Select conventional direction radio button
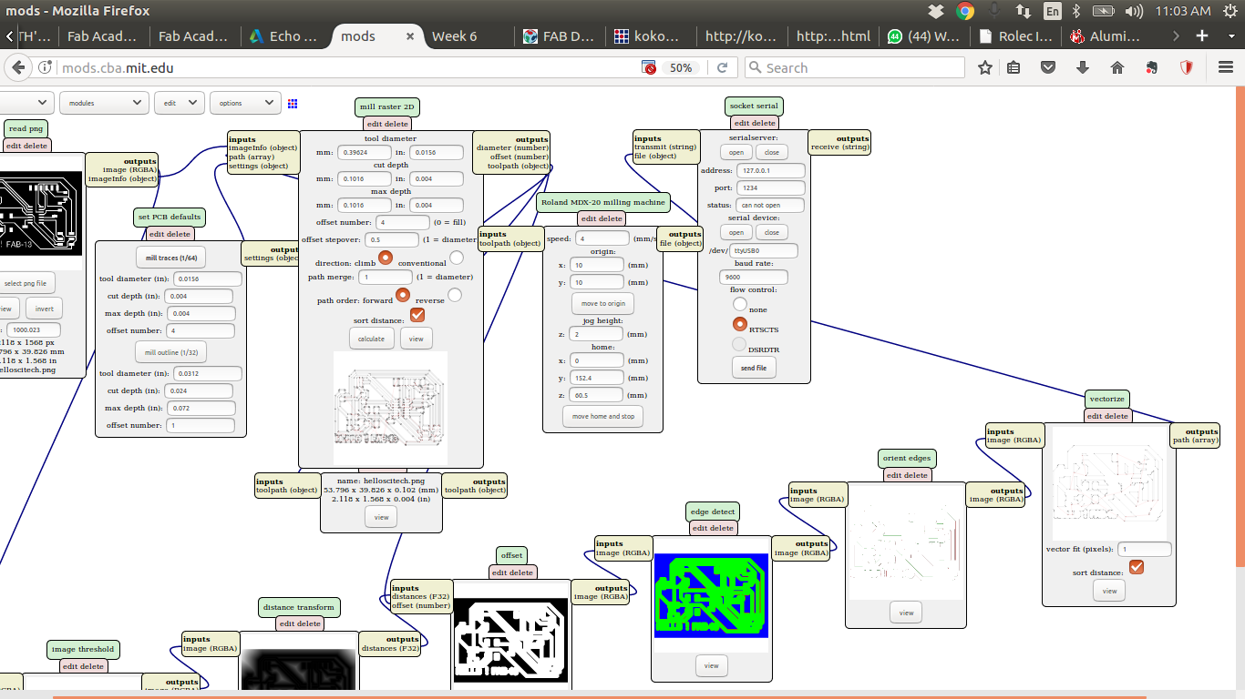The width and height of the screenshot is (1245, 699). point(457,258)
